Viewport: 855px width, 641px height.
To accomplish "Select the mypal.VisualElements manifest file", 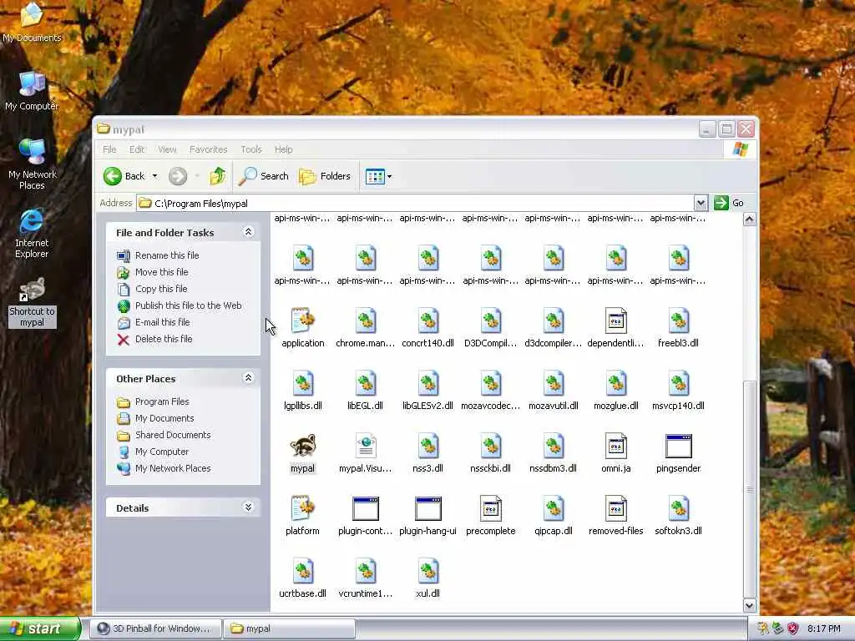I will click(x=366, y=446).
